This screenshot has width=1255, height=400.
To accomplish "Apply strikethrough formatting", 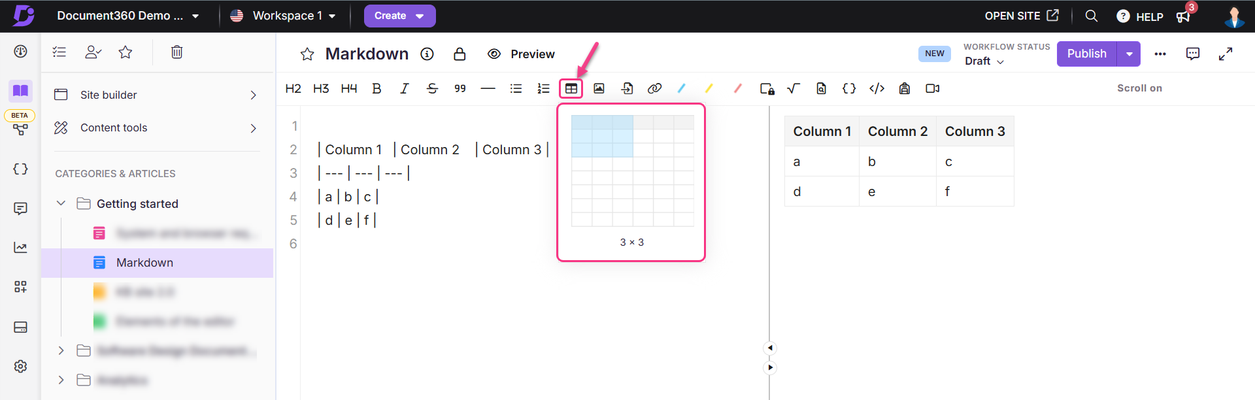I will (x=432, y=89).
